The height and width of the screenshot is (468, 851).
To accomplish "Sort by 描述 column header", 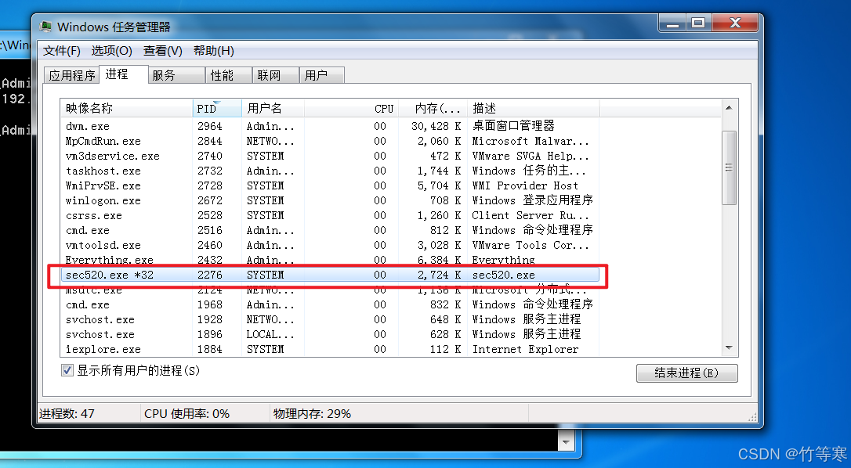I will pos(534,109).
